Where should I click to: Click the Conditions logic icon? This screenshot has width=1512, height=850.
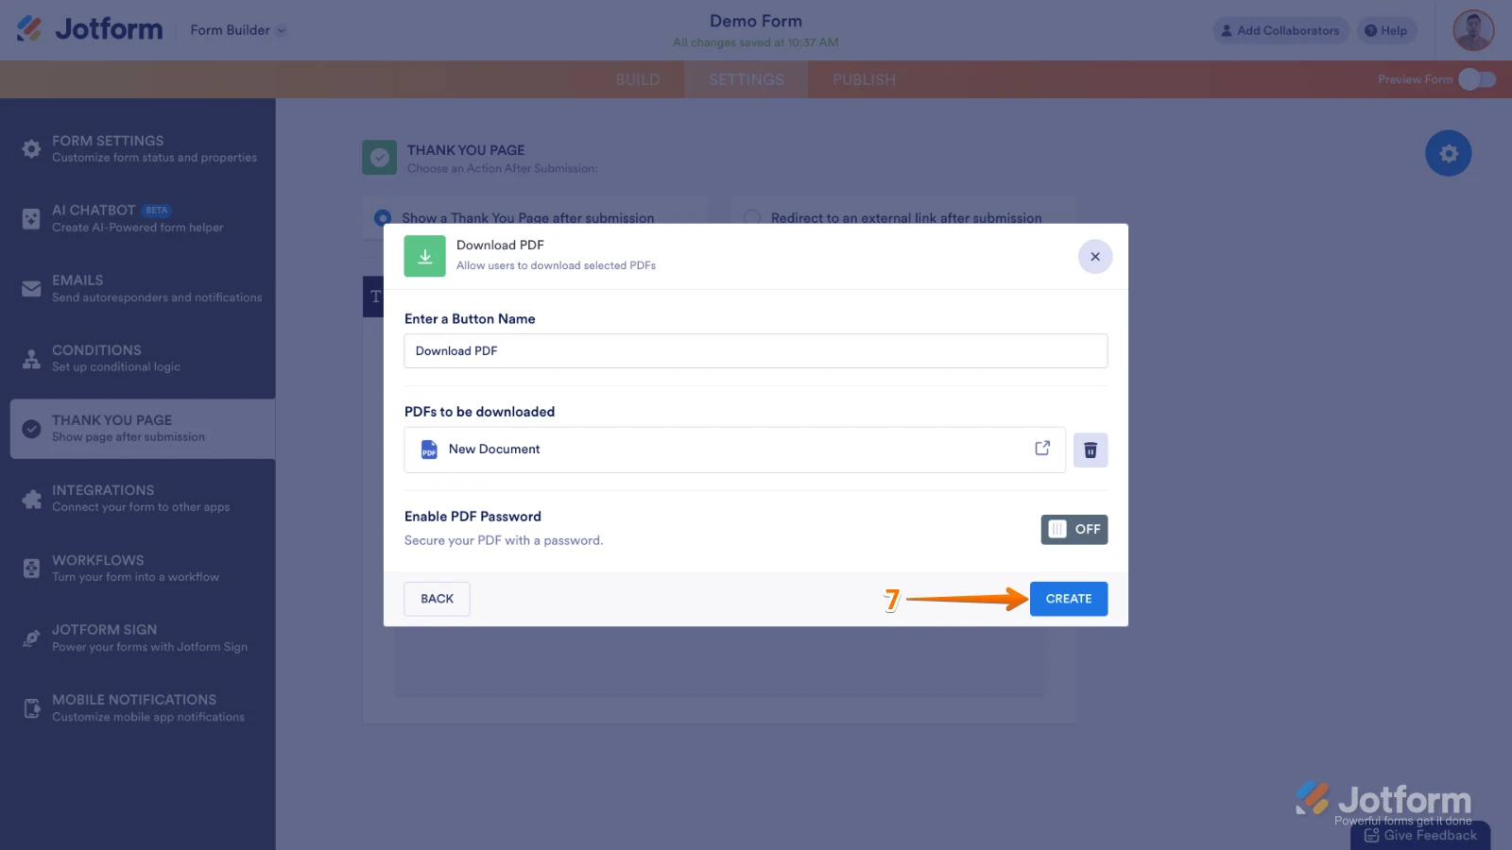click(31, 359)
